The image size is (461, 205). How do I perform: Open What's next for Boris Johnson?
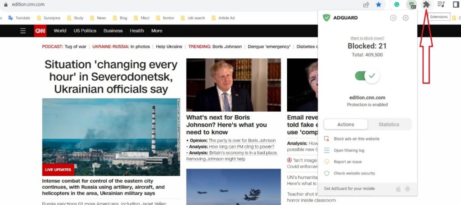(x=226, y=125)
